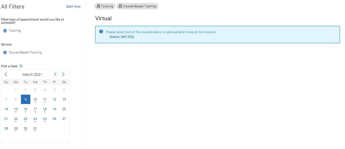Click the March 2021 month header

(32, 75)
